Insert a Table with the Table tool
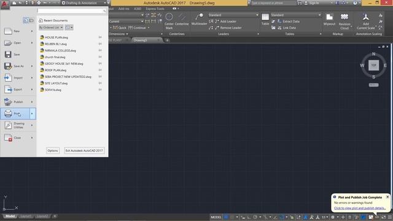Viewport: 393px width, 221px height. (265, 20)
